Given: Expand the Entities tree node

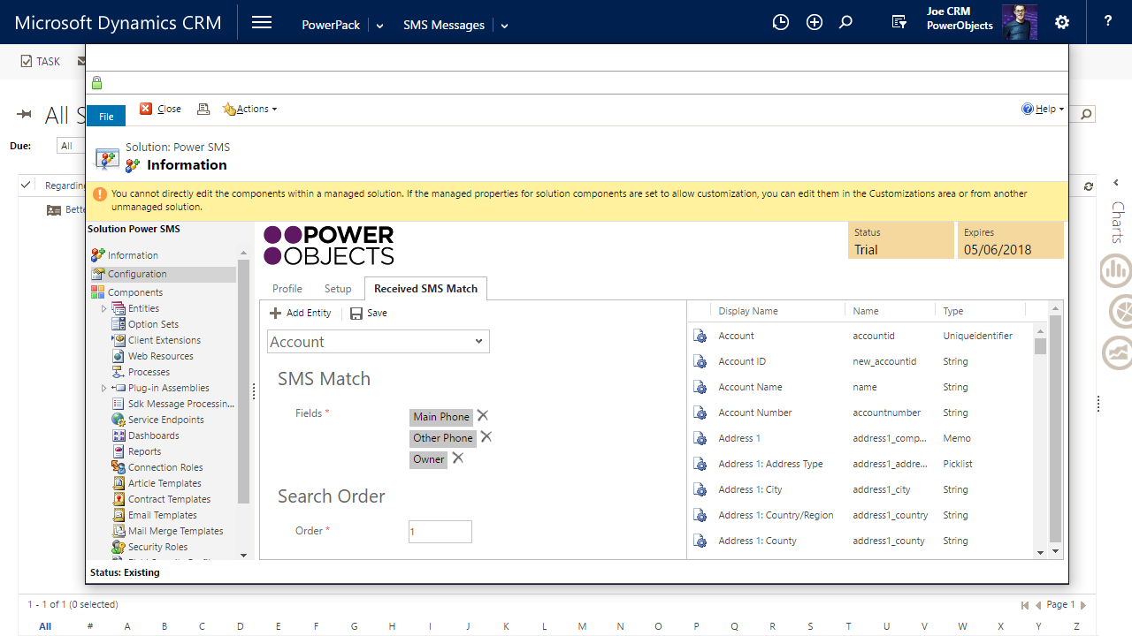Looking at the screenshot, I should [x=103, y=308].
